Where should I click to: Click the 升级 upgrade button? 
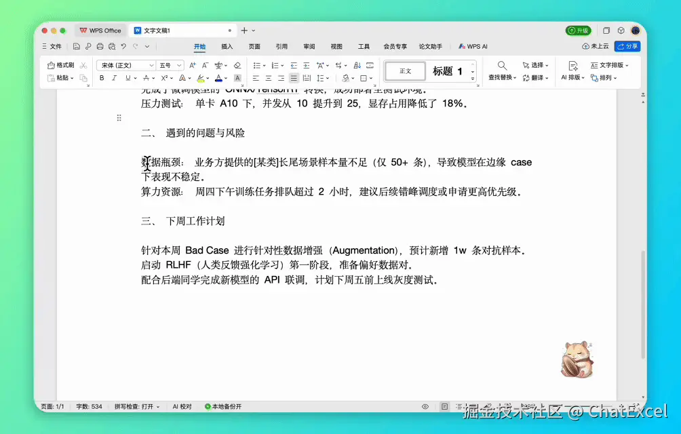point(579,31)
